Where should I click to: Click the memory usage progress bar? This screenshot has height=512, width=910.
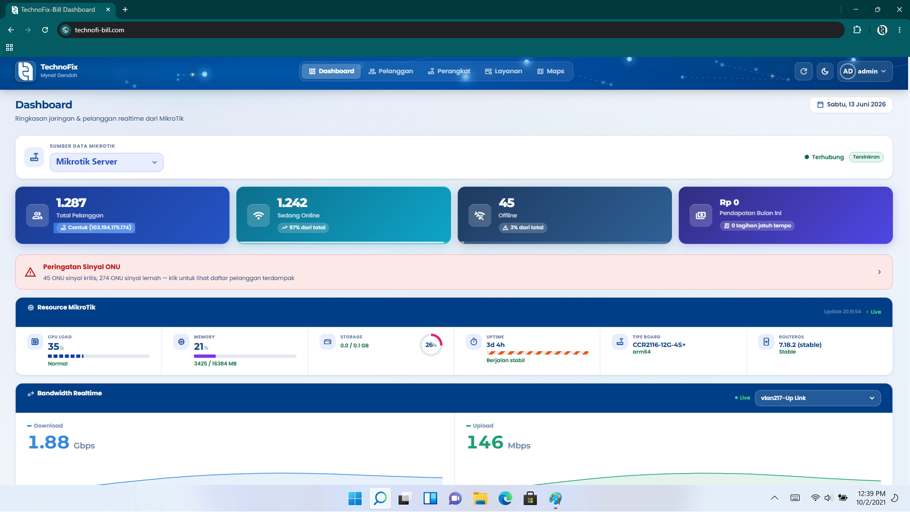245,356
